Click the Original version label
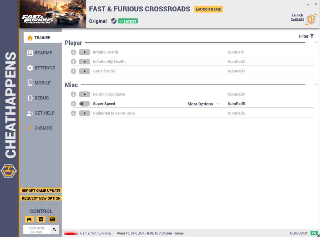Image resolution: width=320 pixels, height=237 pixels. click(x=98, y=21)
